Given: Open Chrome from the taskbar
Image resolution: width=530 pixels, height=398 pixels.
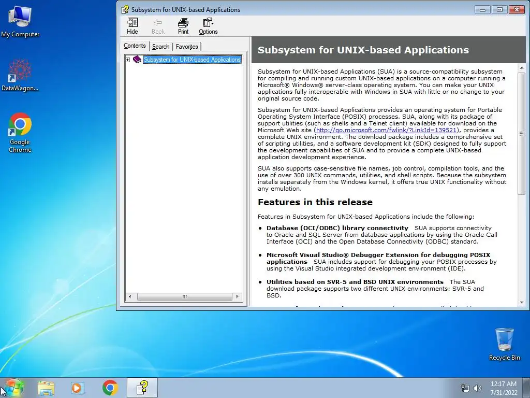Looking at the screenshot, I should click(x=110, y=388).
